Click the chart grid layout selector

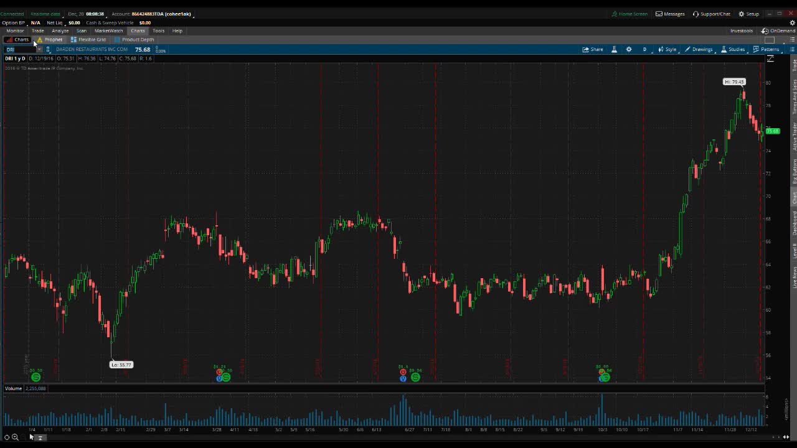coord(770,40)
